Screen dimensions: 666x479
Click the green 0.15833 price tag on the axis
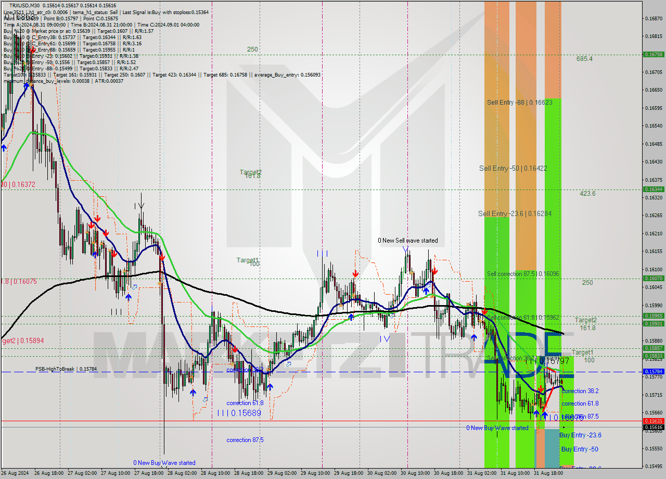tap(654, 356)
